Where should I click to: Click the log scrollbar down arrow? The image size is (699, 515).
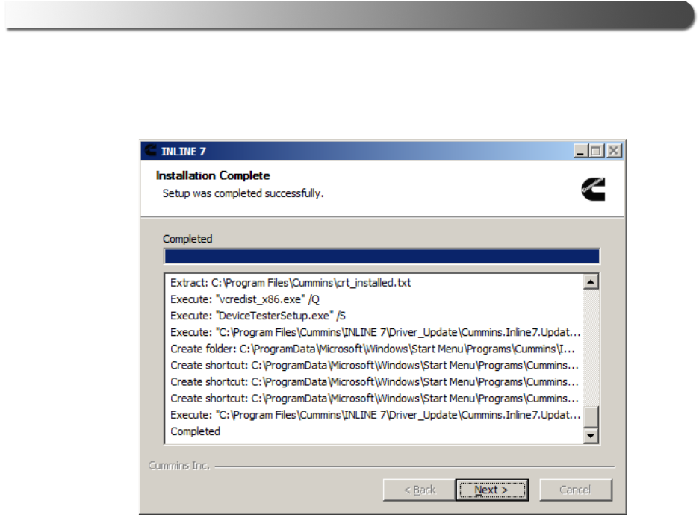click(x=591, y=435)
